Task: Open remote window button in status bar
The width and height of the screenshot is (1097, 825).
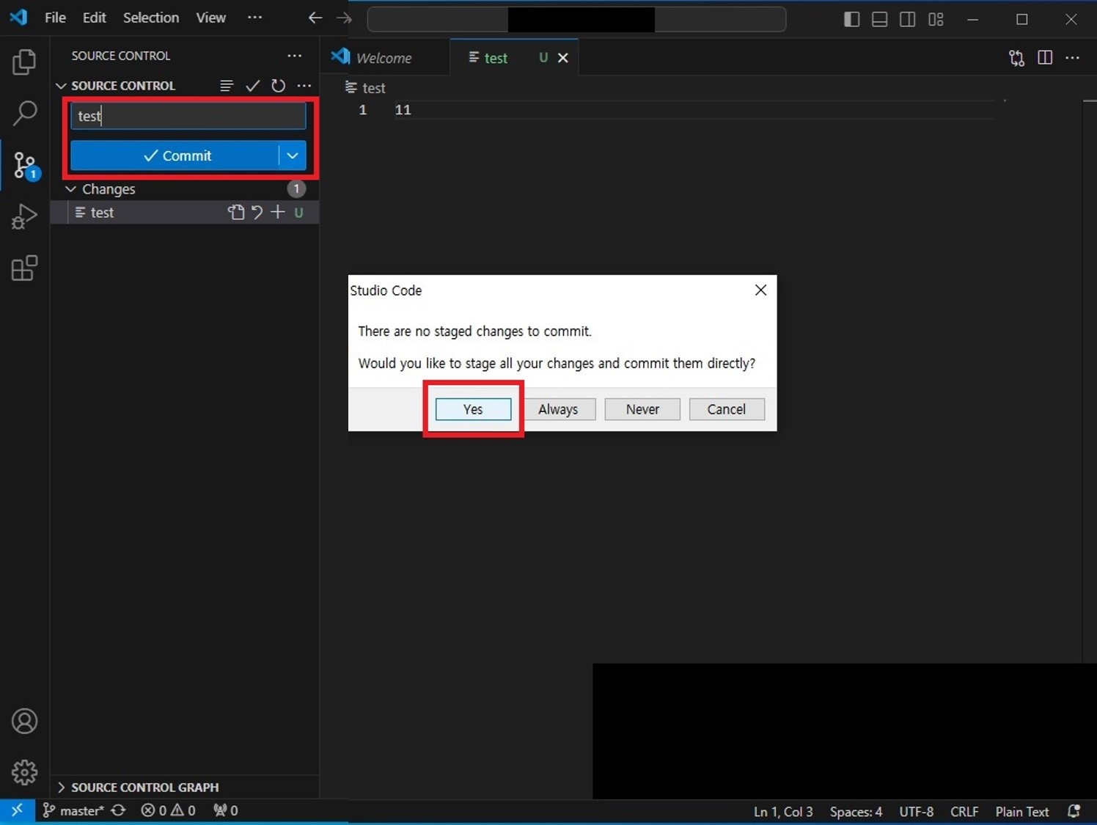Action: point(17,810)
